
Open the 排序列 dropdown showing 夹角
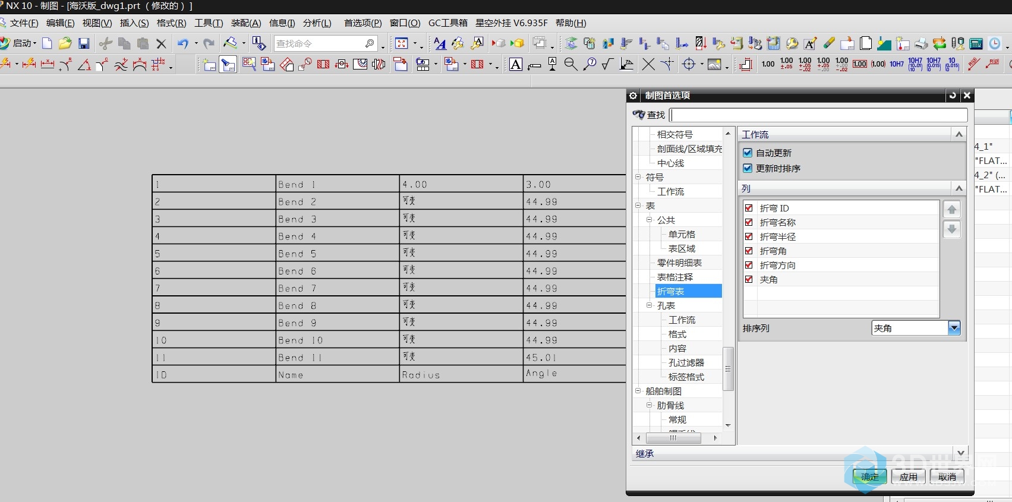pos(916,328)
